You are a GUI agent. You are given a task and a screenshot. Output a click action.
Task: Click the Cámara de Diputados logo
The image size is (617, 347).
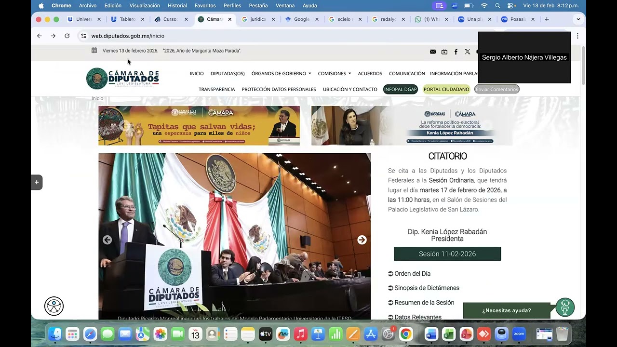(122, 78)
